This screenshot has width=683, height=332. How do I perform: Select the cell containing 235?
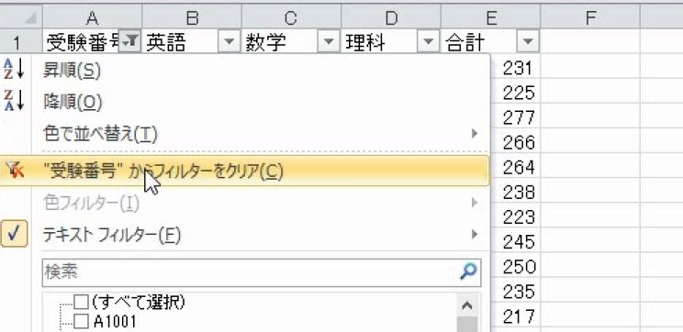(515, 291)
